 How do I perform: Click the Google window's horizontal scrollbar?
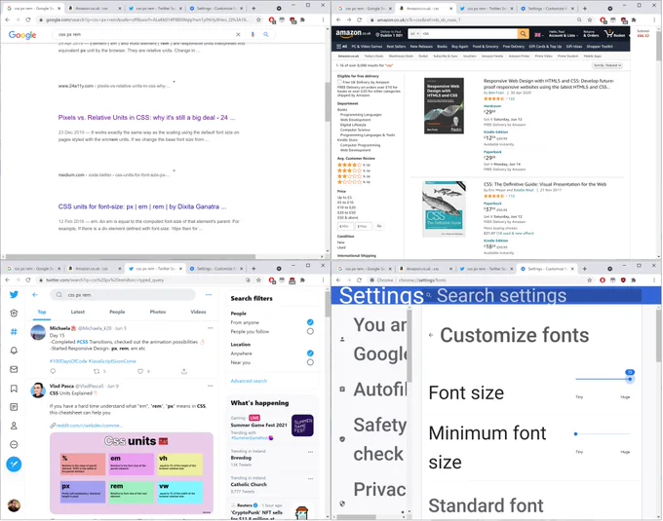pos(131,257)
